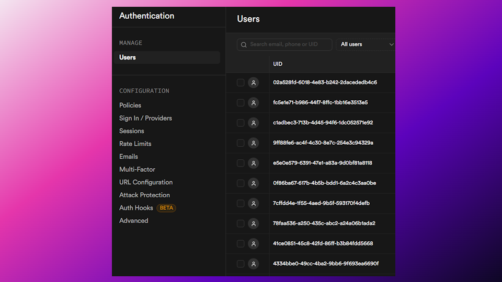Click UID fc5e1e71-b986-44f7-8ffc-1bb16e3513e5
Image resolution: width=502 pixels, height=282 pixels.
pos(320,102)
